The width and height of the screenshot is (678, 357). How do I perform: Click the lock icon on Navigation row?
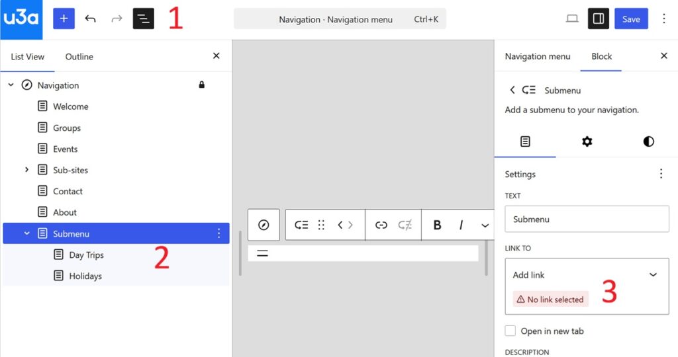point(201,85)
